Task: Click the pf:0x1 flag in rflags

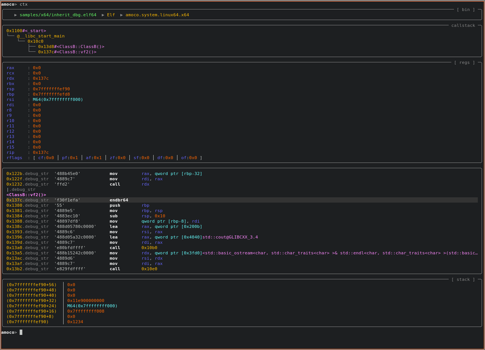Action: 70,158
